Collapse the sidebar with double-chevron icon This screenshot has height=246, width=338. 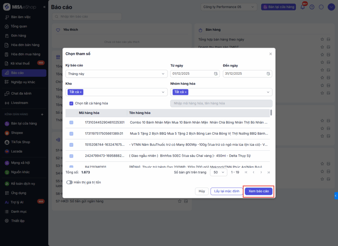click(45, 7)
